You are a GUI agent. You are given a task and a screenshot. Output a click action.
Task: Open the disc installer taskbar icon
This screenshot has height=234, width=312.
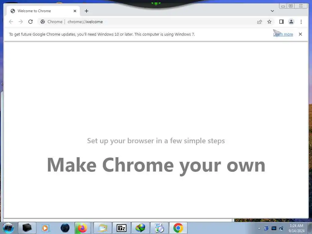click(x=159, y=228)
